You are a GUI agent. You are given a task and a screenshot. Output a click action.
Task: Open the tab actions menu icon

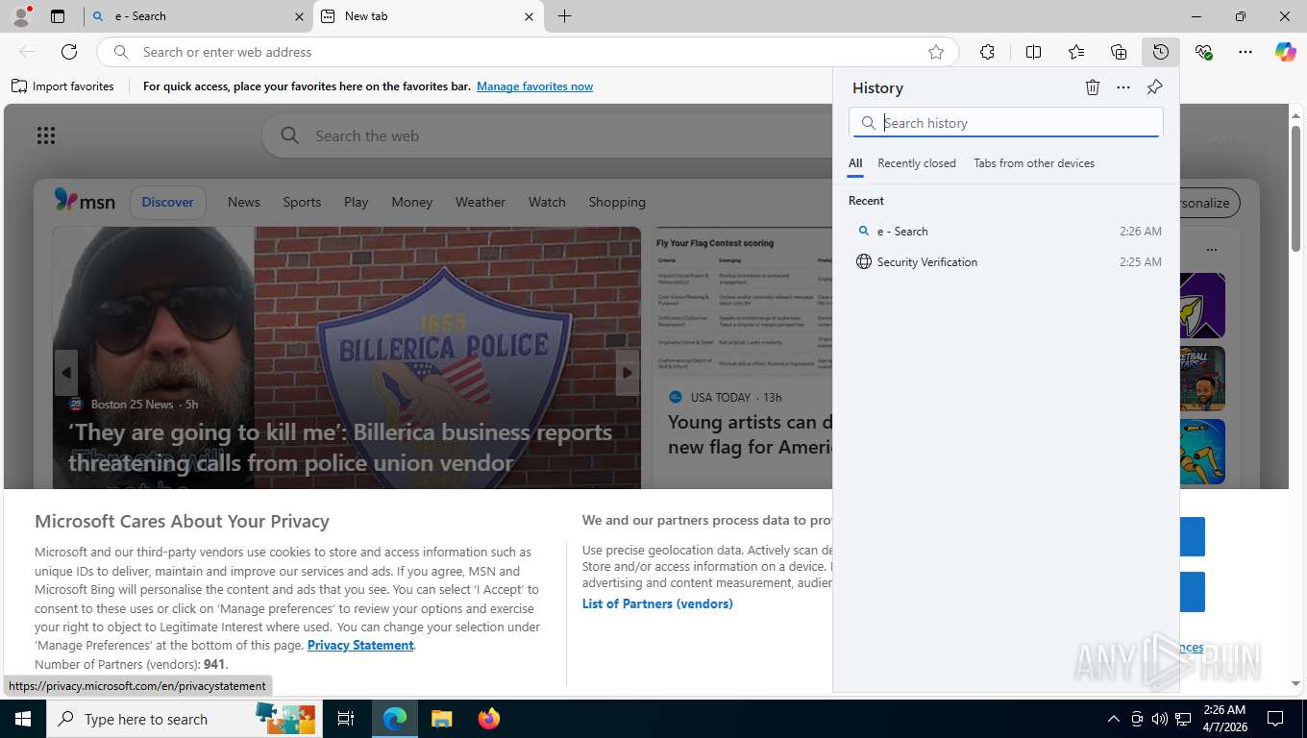click(58, 16)
